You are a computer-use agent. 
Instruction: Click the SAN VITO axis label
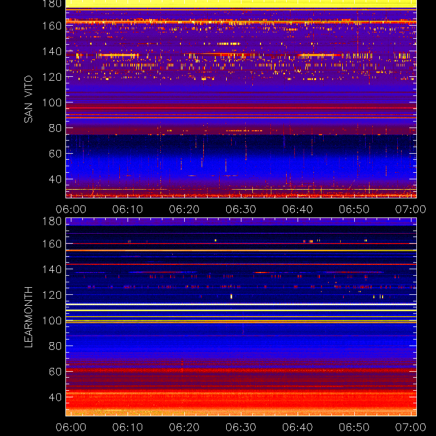pos(28,99)
